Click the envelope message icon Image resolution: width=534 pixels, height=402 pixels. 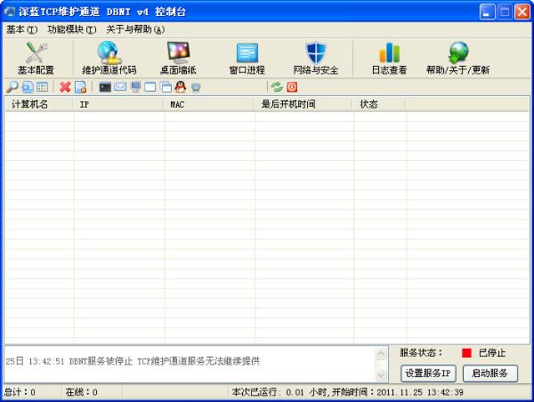[120, 87]
